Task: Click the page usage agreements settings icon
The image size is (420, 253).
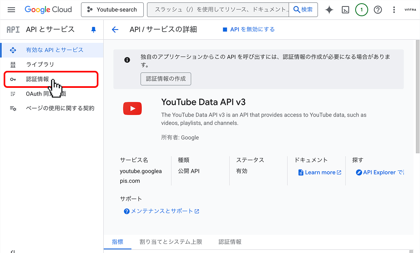Action: pos(13,108)
